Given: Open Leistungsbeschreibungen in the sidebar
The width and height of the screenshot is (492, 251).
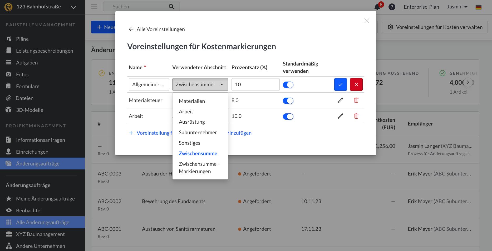Looking at the screenshot, I should pos(42,51).
